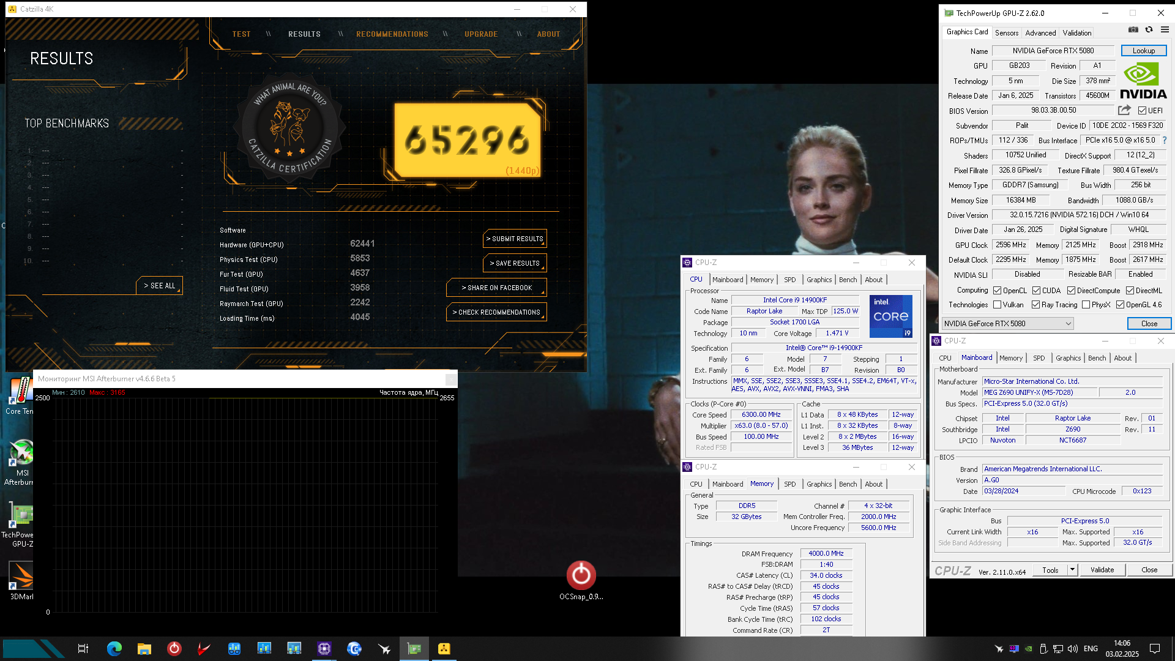Take GPU-Z screenshot with camera icon
Viewport: 1175px width, 661px height.
(x=1133, y=29)
